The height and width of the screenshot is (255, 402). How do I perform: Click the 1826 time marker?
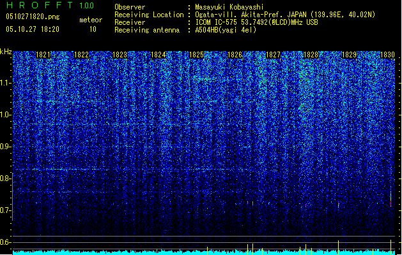click(235, 55)
